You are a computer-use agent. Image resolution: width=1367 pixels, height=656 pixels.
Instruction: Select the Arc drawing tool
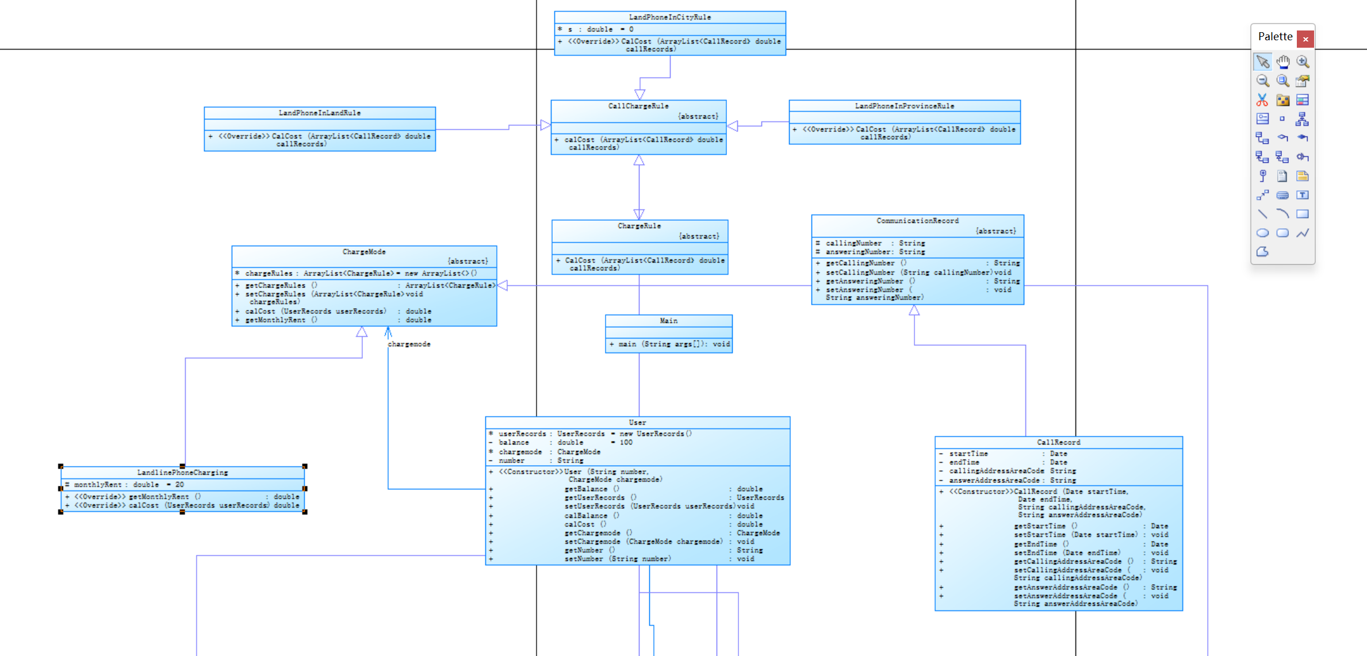1282,214
